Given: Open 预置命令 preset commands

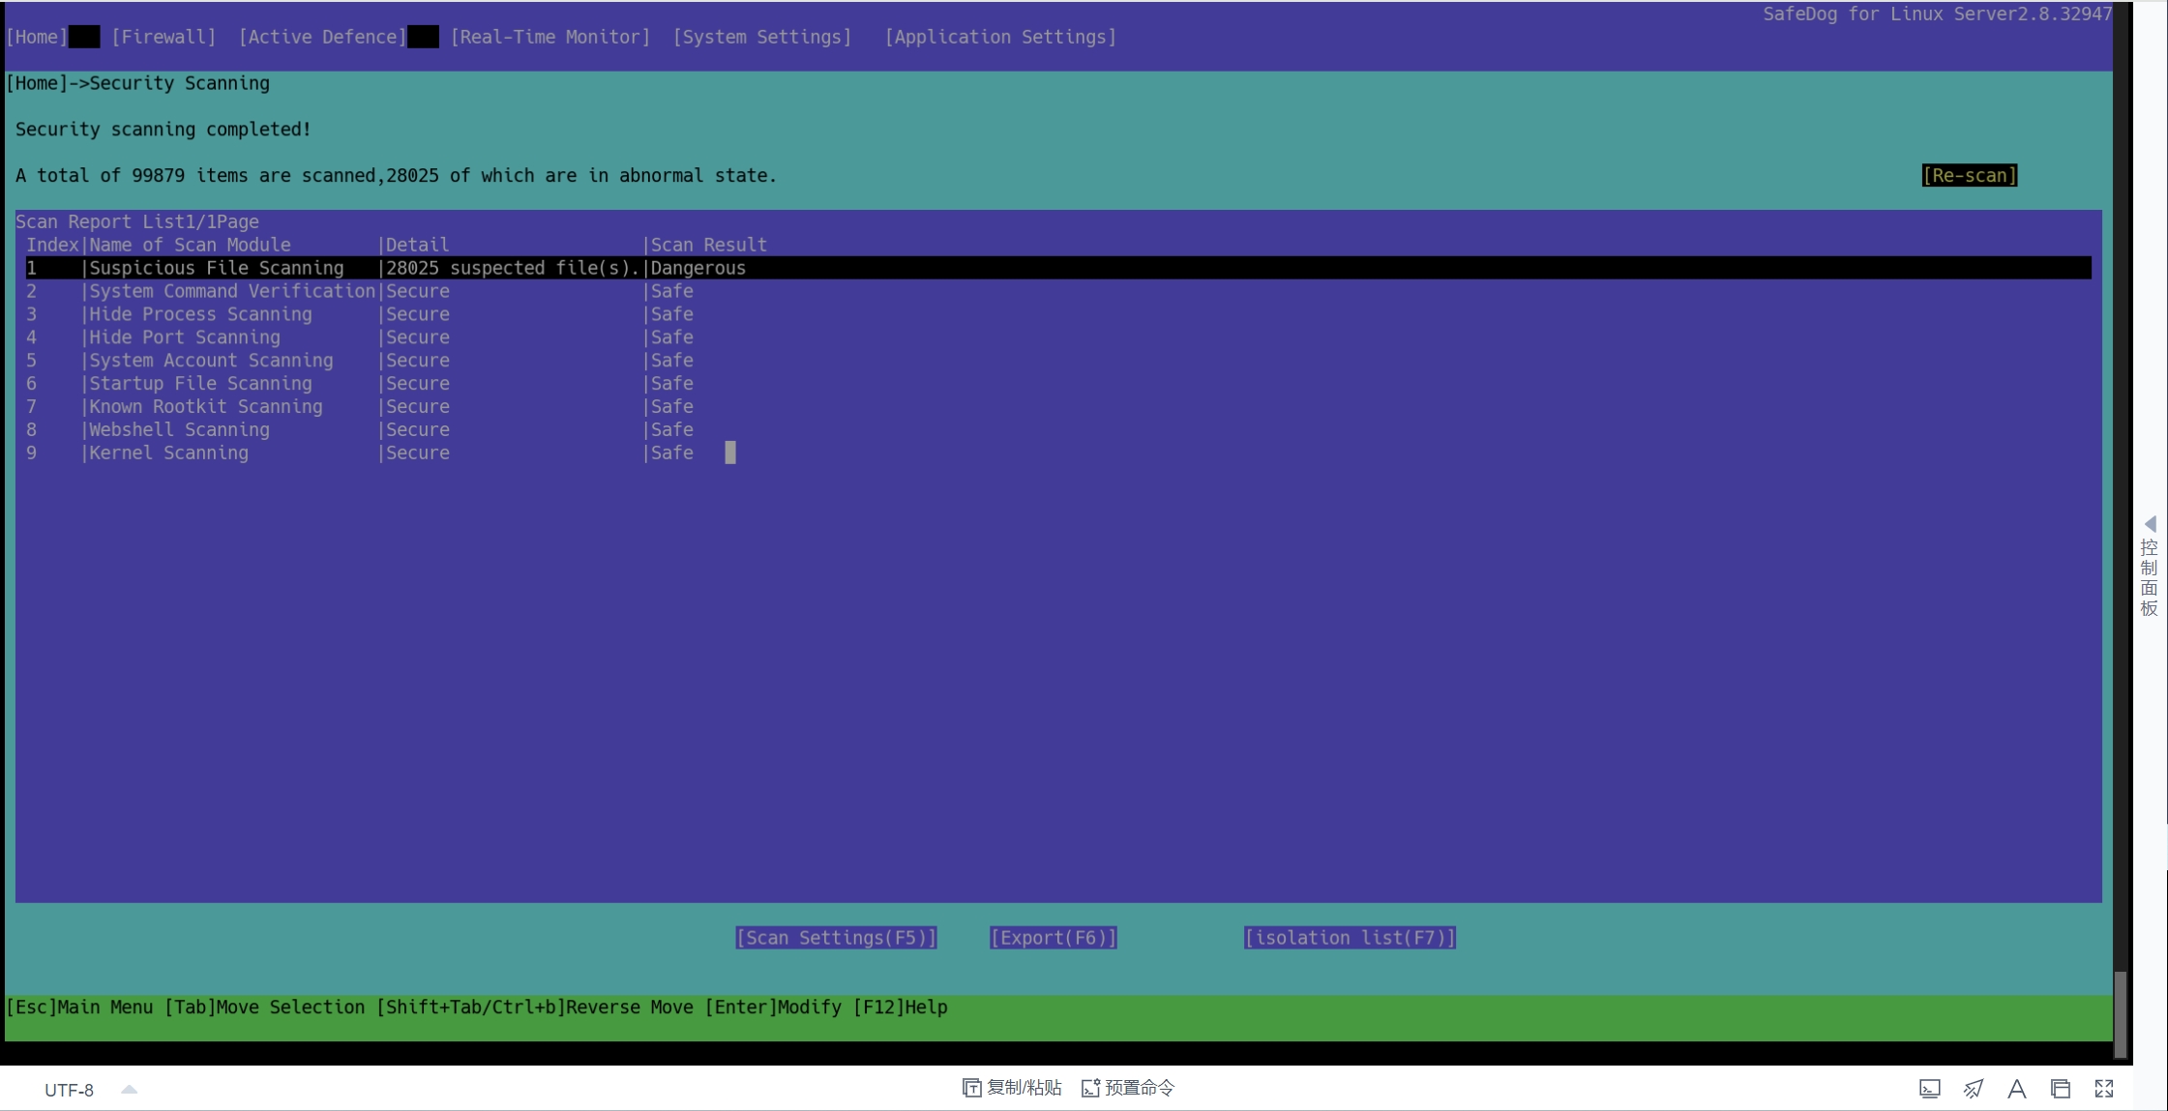Looking at the screenshot, I should pos(1125,1088).
